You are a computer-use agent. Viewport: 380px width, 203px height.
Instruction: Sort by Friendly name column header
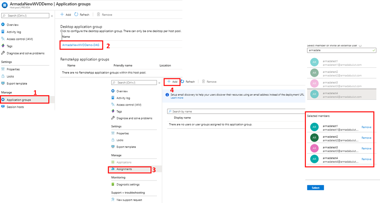[x=123, y=65]
